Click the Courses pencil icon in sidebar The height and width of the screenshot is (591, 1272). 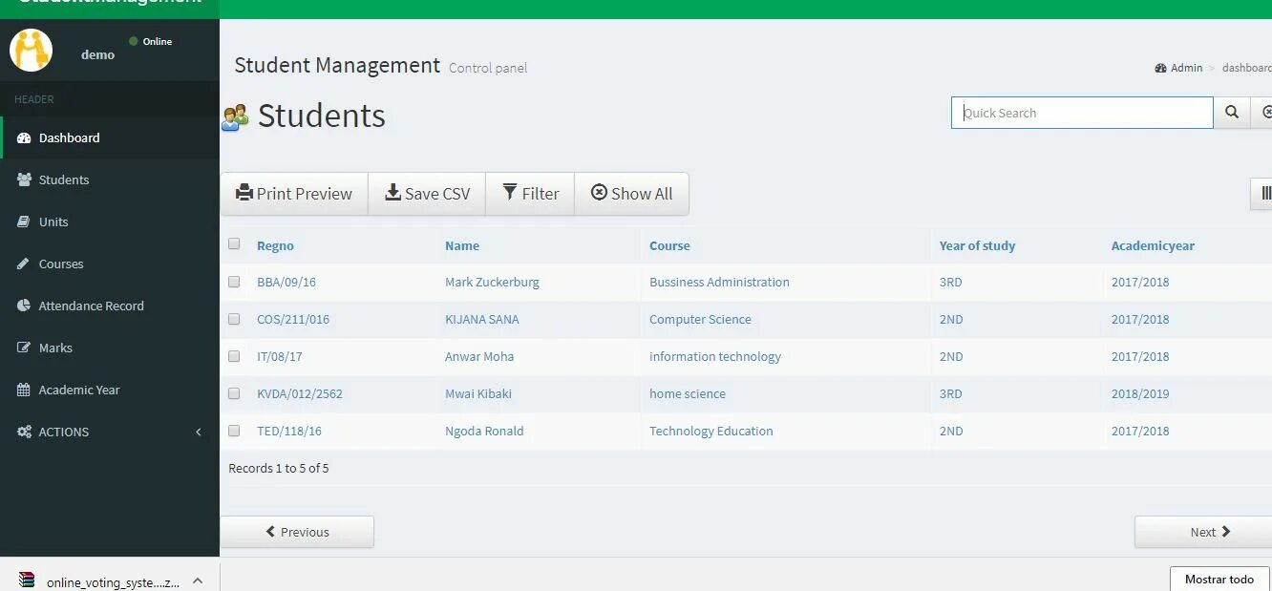(x=24, y=264)
